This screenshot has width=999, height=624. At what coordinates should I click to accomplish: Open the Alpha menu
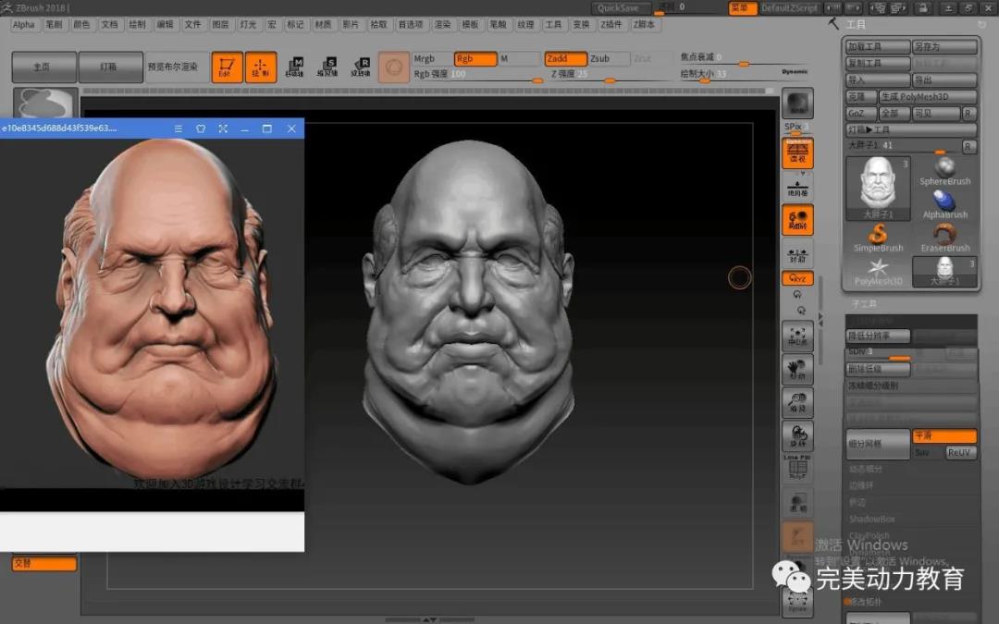click(24, 25)
